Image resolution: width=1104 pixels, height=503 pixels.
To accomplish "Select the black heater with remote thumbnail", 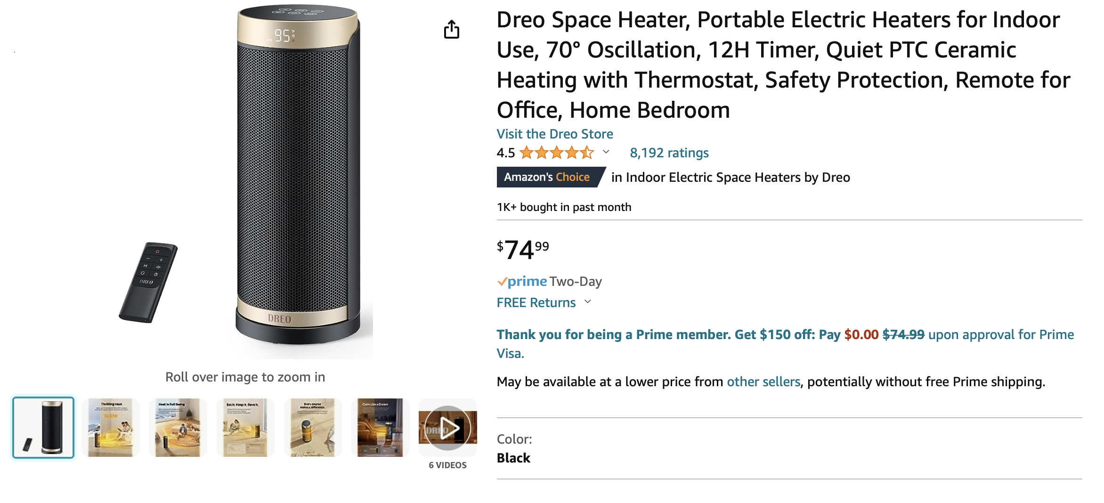I will point(43,428).
